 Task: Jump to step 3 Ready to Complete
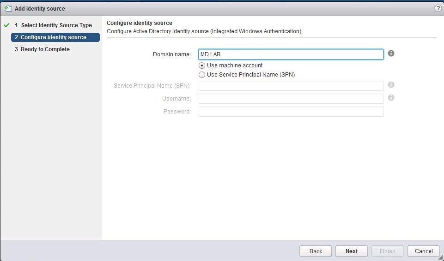45,49
